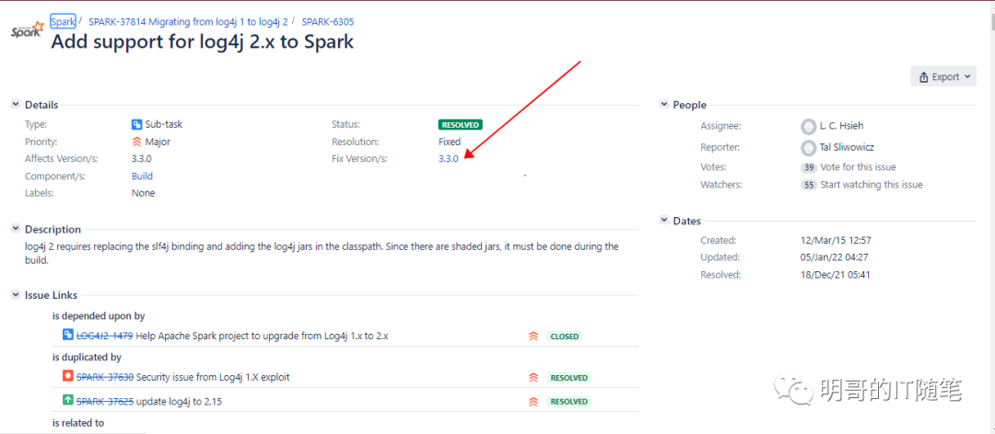This screenshot has height=434, width=995.
Task: Collapse the Details section
Action: coord(16,105)
